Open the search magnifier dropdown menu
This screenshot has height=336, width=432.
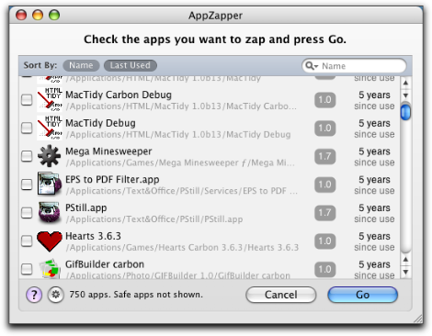pyautogui.click(x=313, y=66)
